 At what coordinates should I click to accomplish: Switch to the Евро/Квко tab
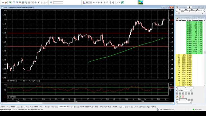pyautogui.click(x=62, y=107)
